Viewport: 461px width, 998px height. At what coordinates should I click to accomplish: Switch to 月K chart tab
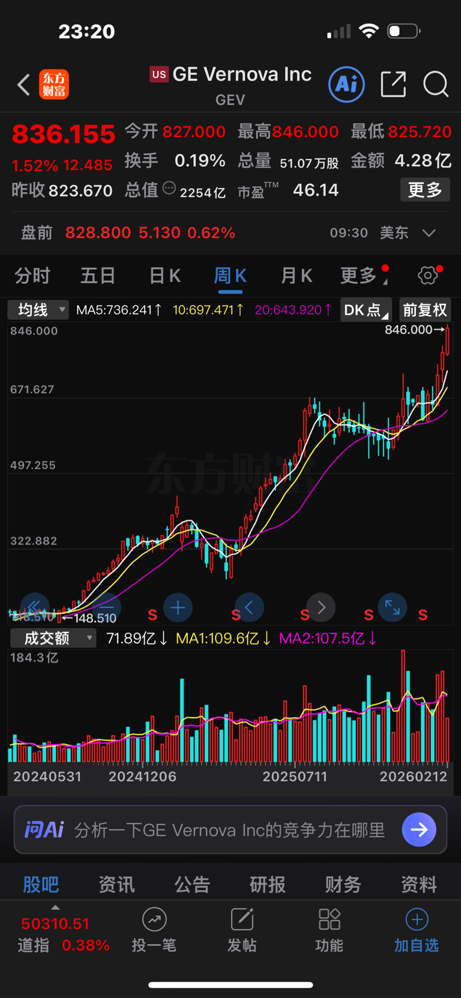tap(297, 275)
